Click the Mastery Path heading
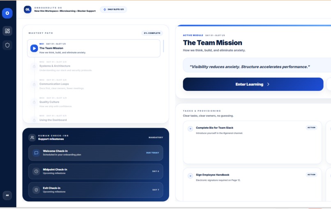This screenshot has width=331, height=209. point(41,33)
